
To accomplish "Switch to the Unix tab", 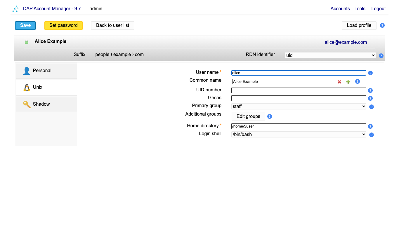I will (x=46, y=88).
